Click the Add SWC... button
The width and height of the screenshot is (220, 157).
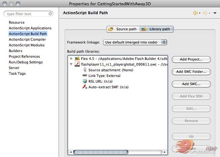click(x=191, y=84)
